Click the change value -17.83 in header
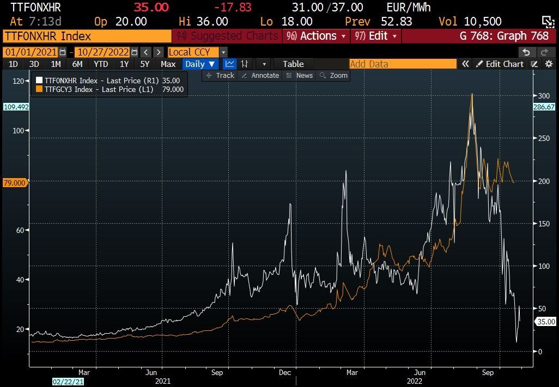The image size is (559, 387). pos(233,7)
